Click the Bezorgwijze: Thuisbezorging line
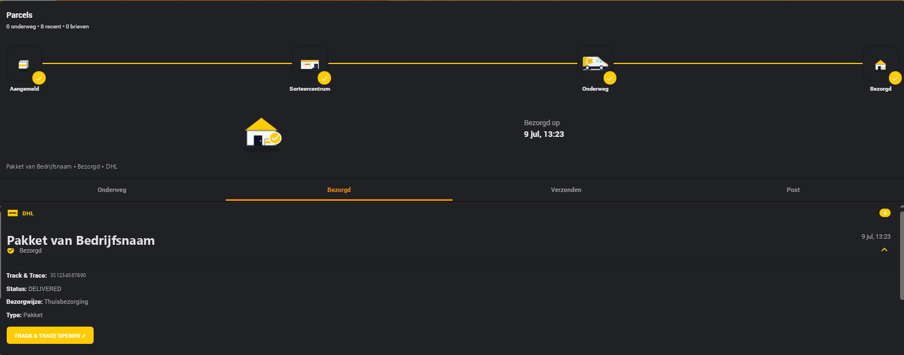 point(47,302)
